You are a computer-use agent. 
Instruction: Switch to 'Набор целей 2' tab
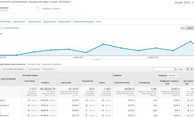click(x=35, y=22)
